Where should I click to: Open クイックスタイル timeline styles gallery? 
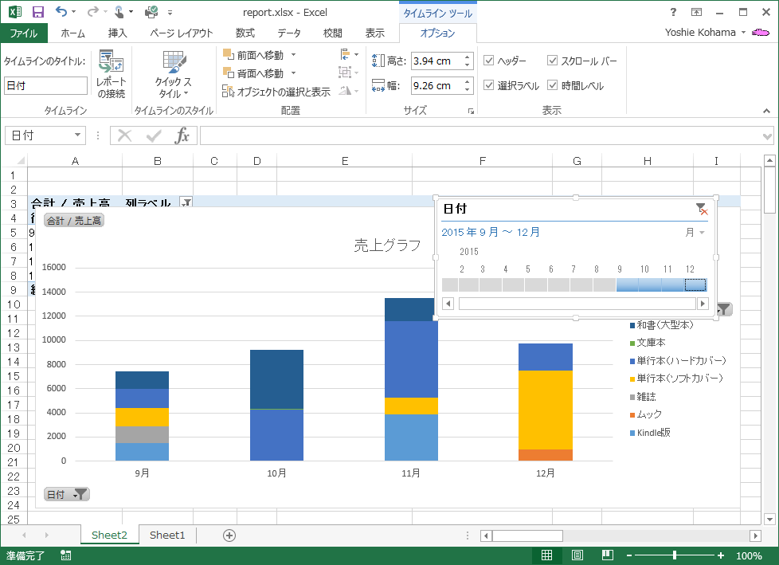click(174, 73)
